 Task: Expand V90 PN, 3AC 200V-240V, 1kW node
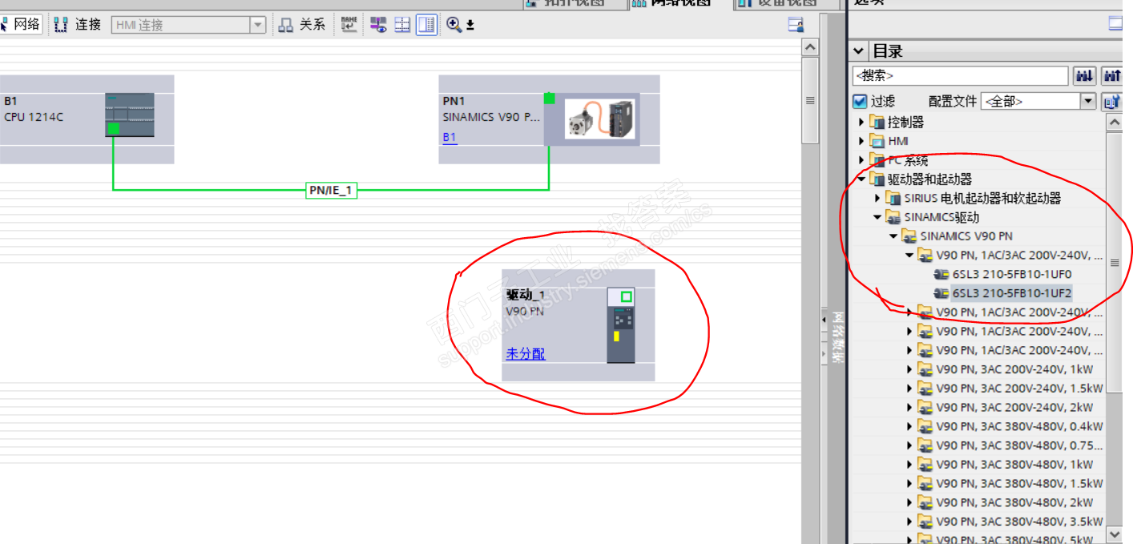tap(909, 369)
